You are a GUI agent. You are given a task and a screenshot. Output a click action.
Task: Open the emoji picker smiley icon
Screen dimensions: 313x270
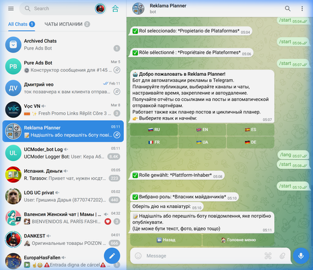pos(138,256)
